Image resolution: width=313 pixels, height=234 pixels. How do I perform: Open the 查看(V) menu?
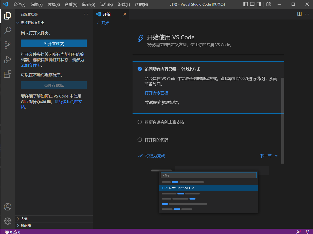(x=71, y=5)
